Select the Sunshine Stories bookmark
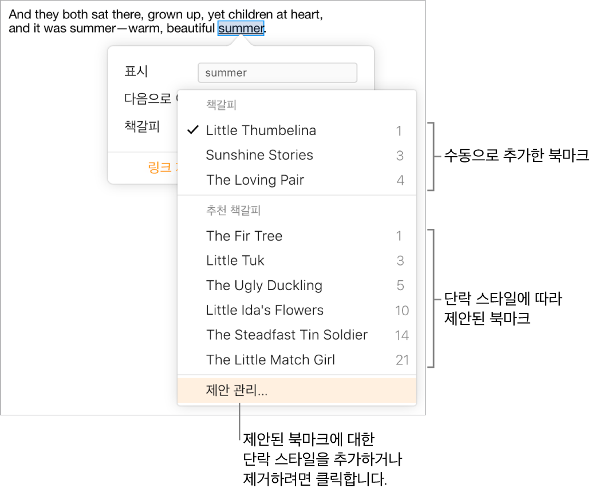The image size is (595, 492). (x=259, y=155)
